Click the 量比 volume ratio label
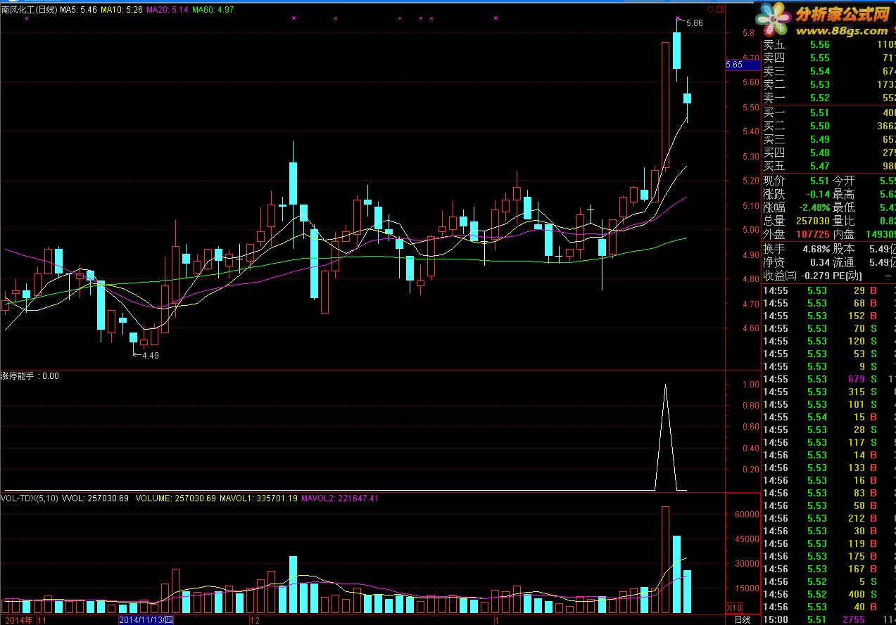 coord(844,221)
